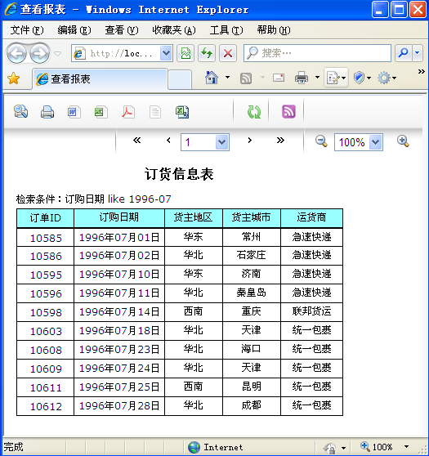The width and height of the screenshot is (429, 456).
Task: Go to next report page
Action: 249,141
